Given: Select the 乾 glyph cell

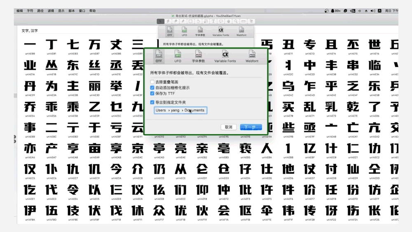Looking at the screenshot, I should [x=353, y=109].
